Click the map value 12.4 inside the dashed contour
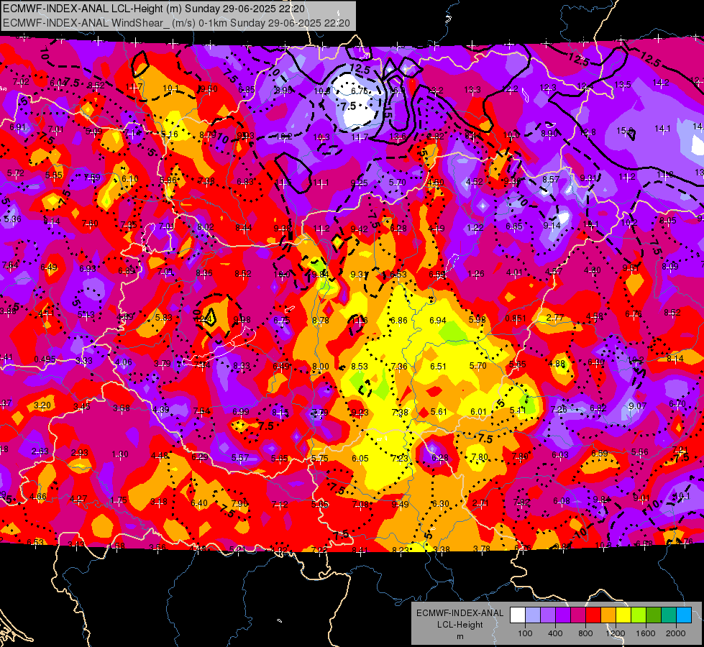The width and height of the screenshot is (704, 647). pyautogui.click(x=204, y=319)
